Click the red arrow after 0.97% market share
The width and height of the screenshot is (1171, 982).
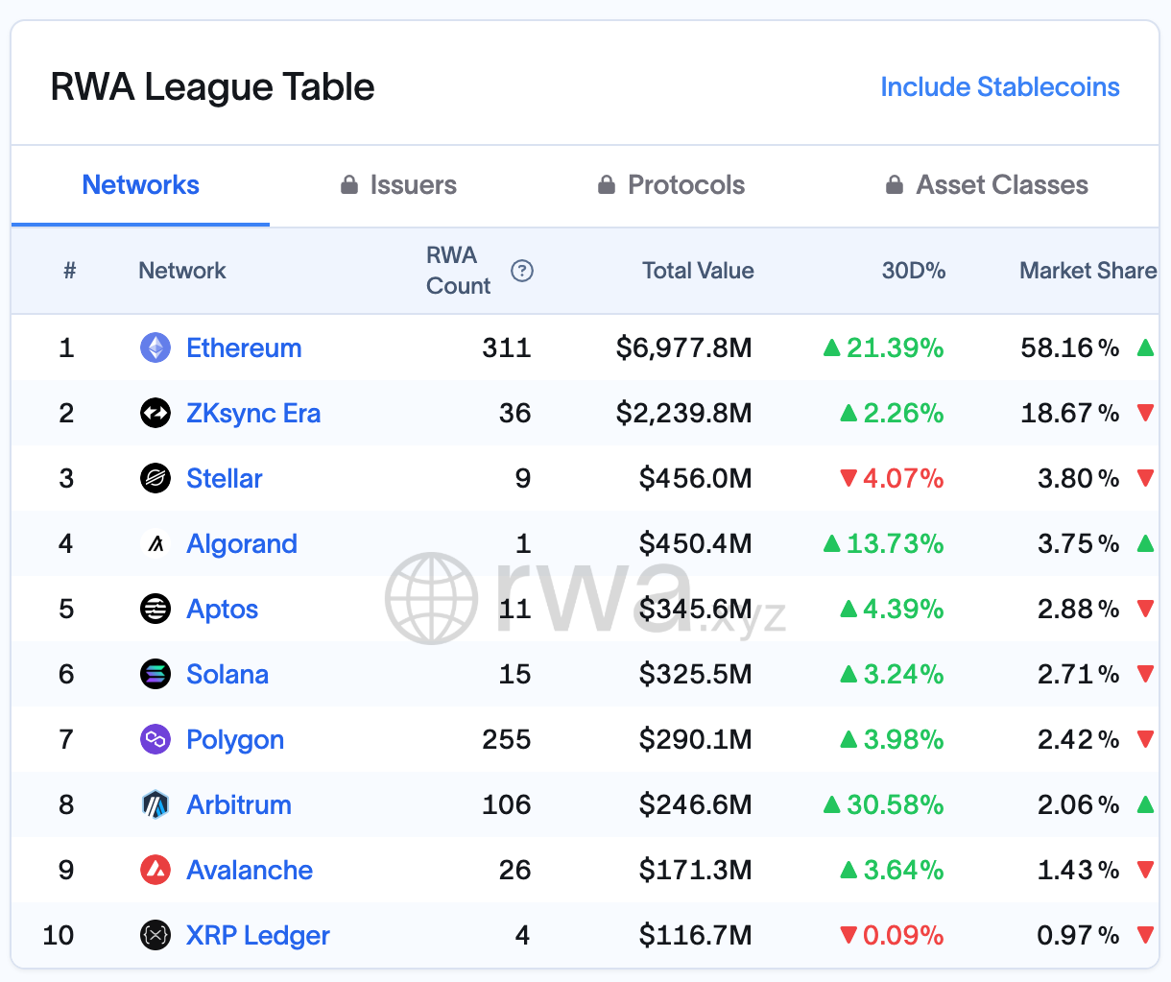(1145, 935)
